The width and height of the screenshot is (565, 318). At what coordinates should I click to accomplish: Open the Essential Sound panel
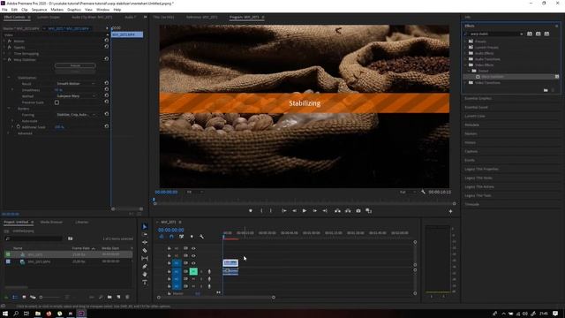(477, 108)
